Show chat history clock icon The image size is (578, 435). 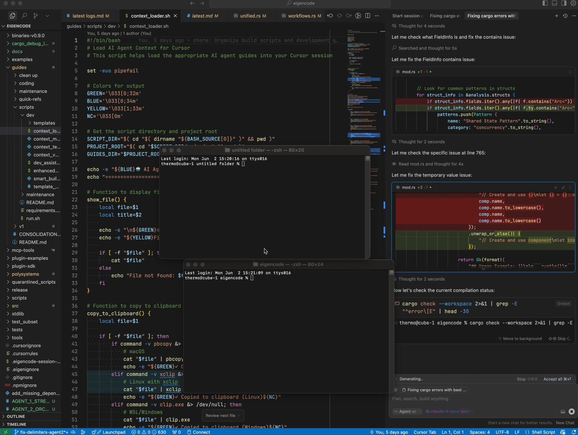click(x=565, y=16)
